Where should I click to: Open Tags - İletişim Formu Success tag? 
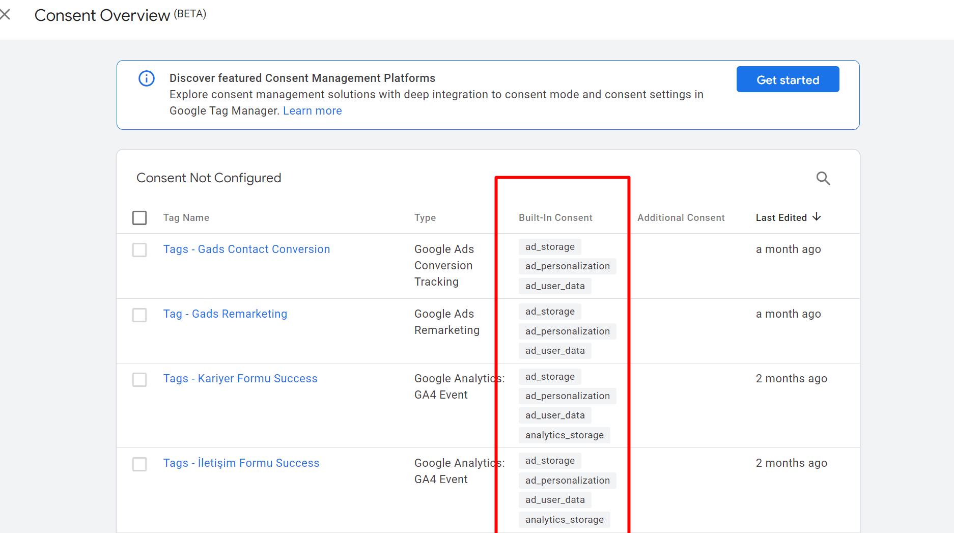(x=241, y=463)
